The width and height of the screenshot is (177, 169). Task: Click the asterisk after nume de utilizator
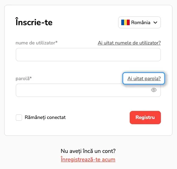(56, 42)
